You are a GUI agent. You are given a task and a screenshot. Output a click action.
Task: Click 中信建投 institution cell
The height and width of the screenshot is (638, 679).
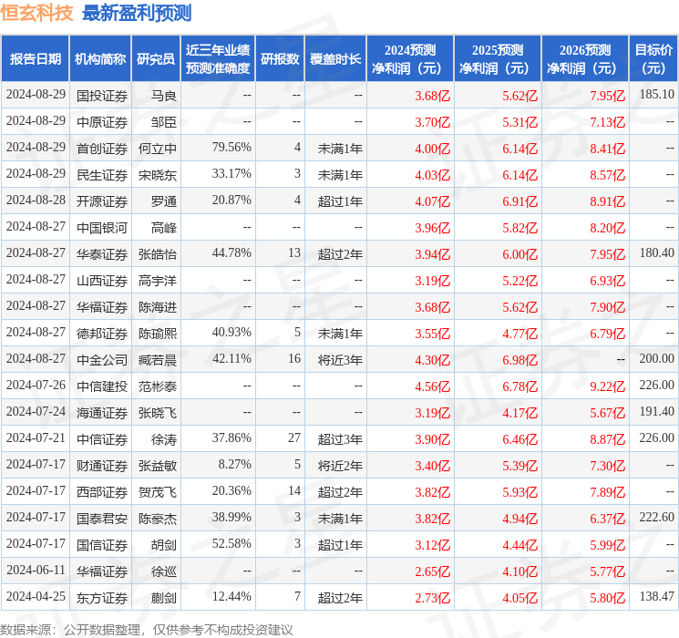(x=102, y=386)
